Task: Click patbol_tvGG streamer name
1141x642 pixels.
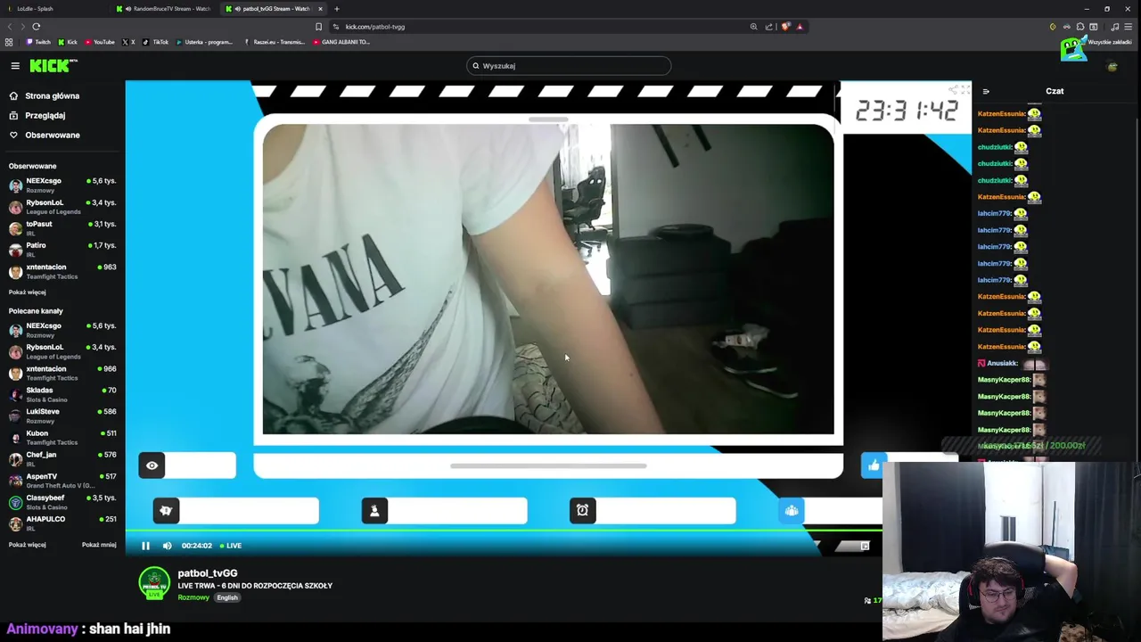Action: (x=208, y=573)
